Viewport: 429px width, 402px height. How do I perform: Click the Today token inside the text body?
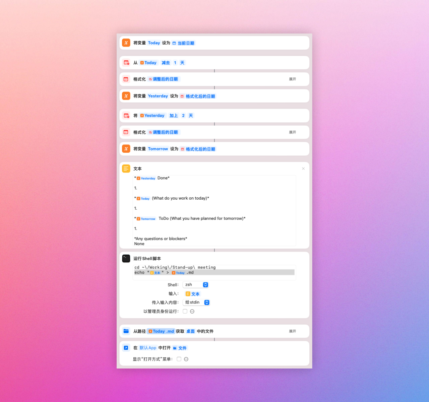[x=143, y=198]
